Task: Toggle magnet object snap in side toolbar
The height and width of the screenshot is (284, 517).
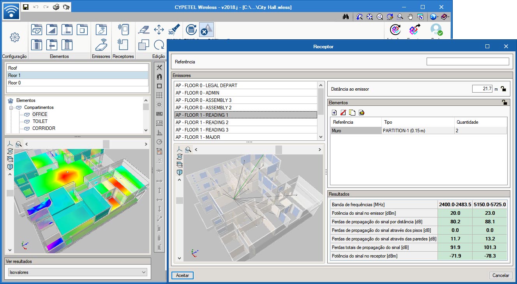Action: point(159,77)
